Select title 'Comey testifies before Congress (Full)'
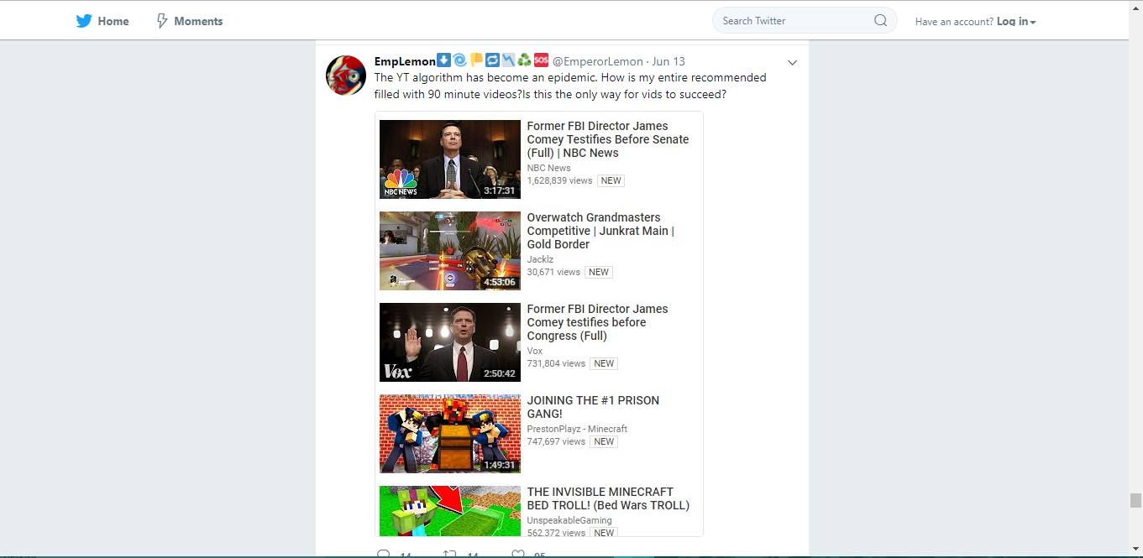This screenshot has width=1143, height=558. [x=598, y=322]
